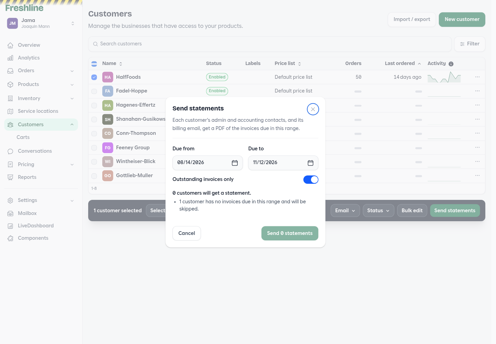Click the Orders inbox icon
The width and height of the screenshot is (496, 344).
[10, 71]
